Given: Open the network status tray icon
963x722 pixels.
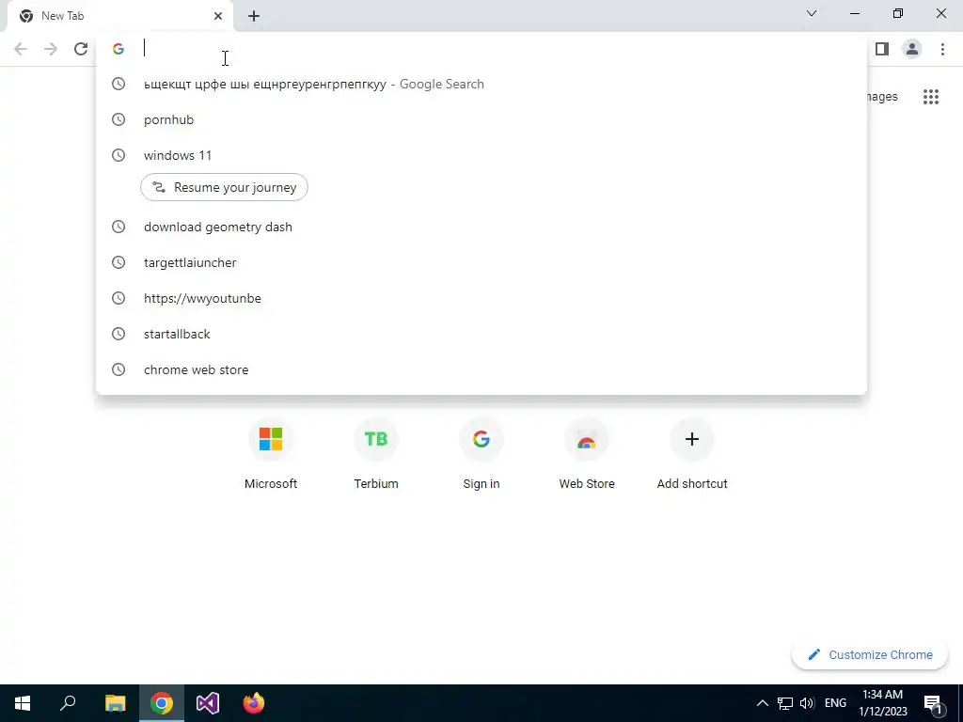Looking at the screenshot, I should (785, 703).
